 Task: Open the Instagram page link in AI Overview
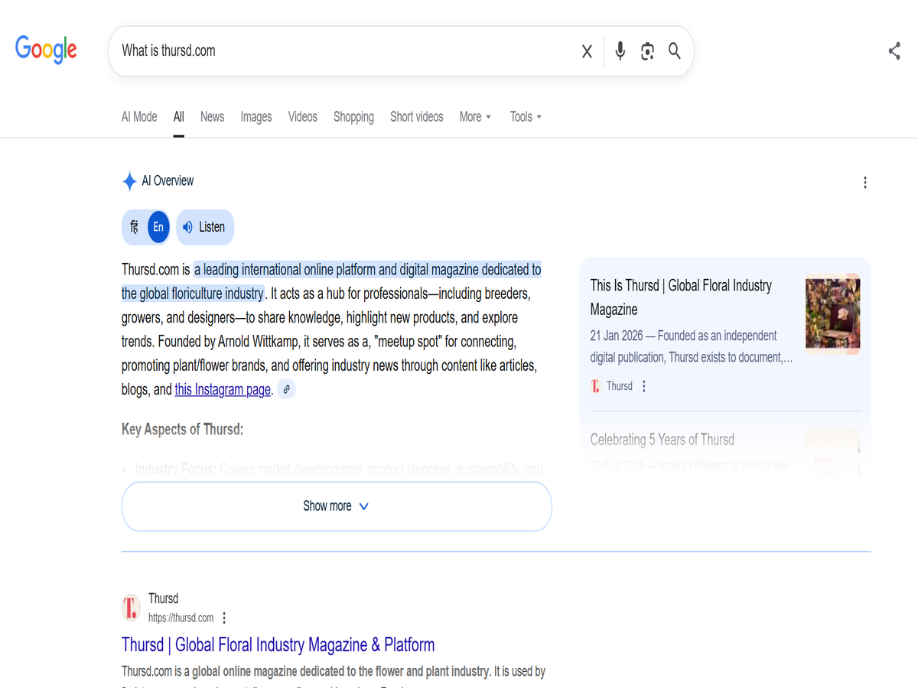click(x=222, y=389)
